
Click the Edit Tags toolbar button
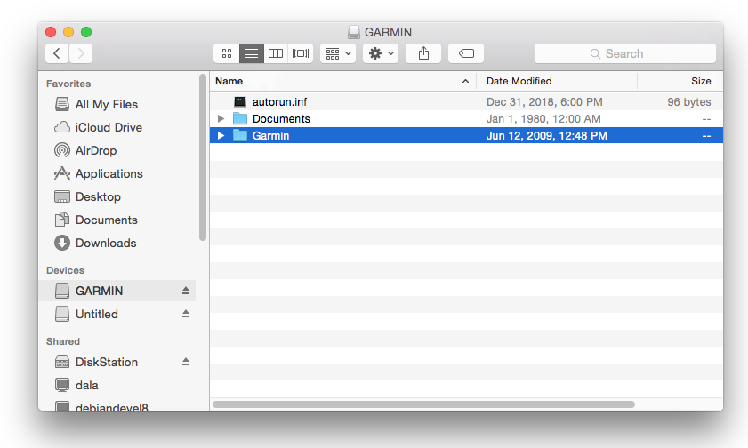click(466, 53)
